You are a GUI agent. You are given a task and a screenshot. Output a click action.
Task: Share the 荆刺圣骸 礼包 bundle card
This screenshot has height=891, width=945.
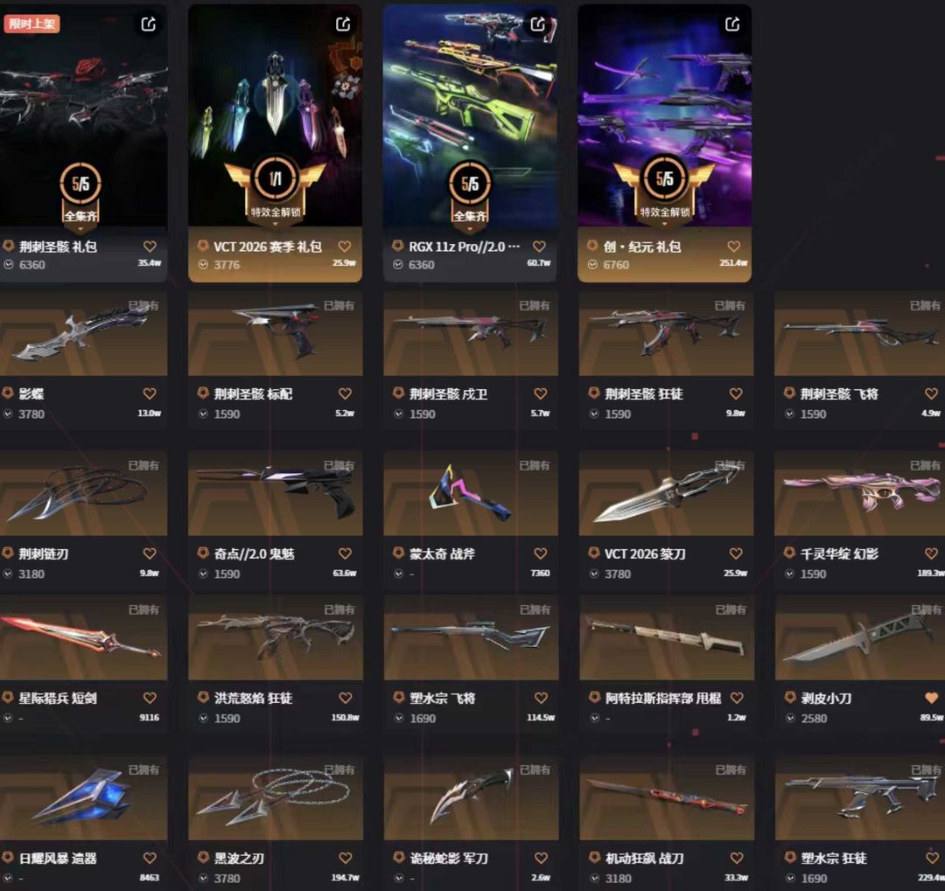148,24
